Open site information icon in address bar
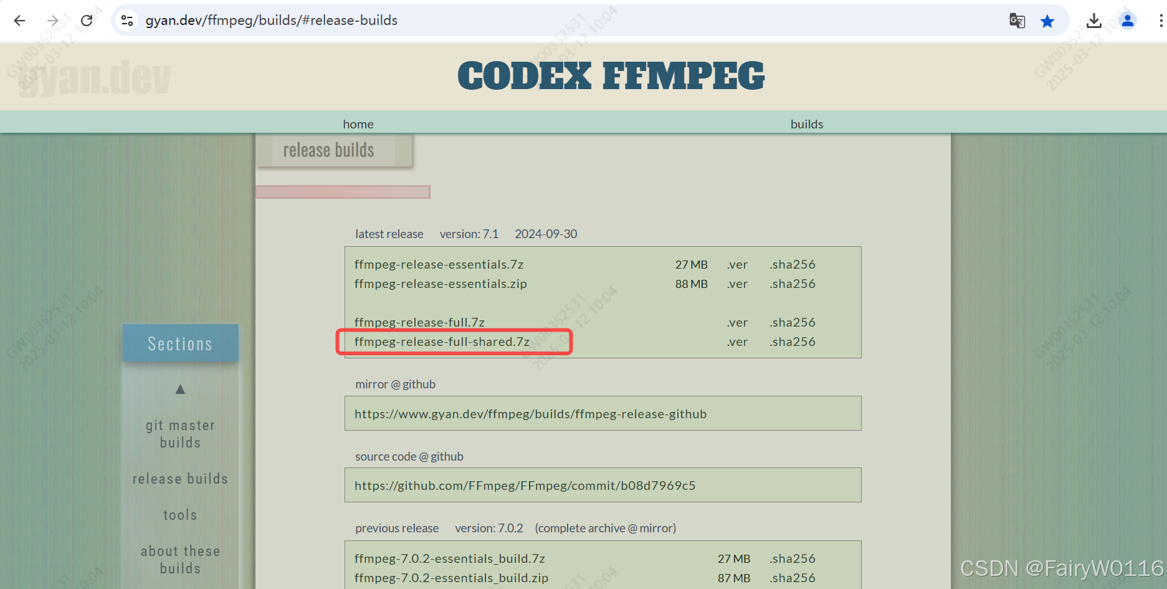Viewport: 1167px width, 589px height. [127, 21]
